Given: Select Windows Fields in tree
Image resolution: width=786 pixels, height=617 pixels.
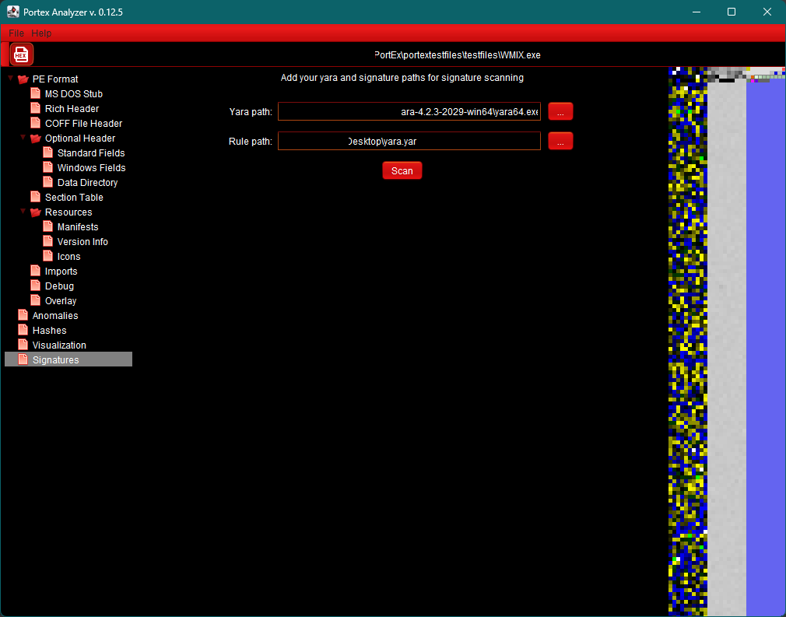Looking at the screenshot, I should pos(91,168).
